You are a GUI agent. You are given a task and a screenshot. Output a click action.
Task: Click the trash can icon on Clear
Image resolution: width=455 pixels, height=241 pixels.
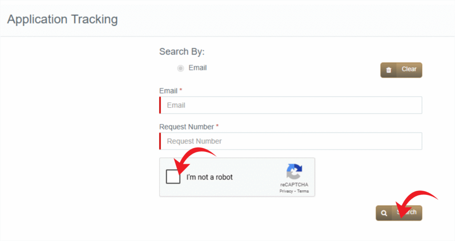click(388, 70)
